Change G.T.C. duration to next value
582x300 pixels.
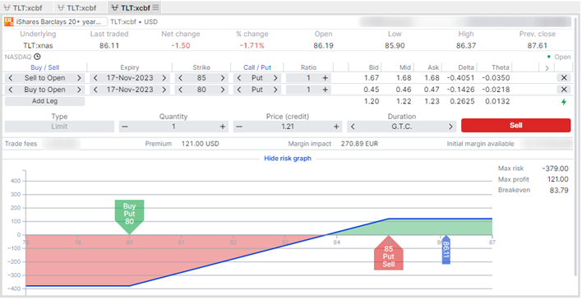coord(450,127)
